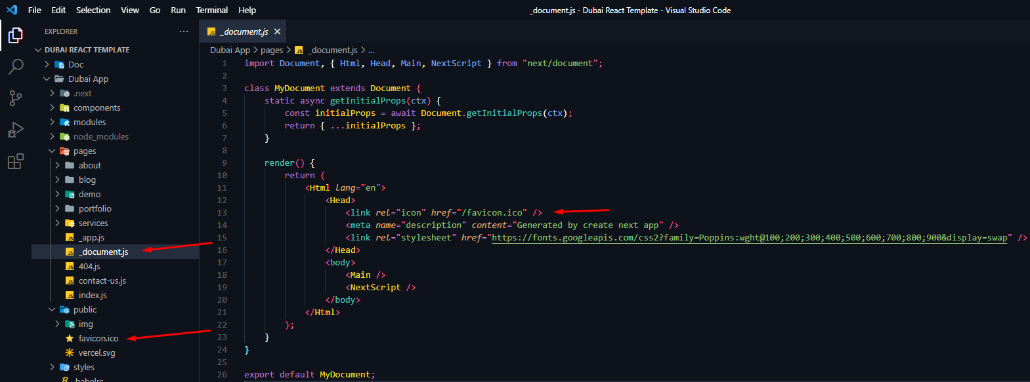This screenshot has width=1030, height=382.
Task: Click JS icon on _document.js tab
Action: tap(211, 31)
